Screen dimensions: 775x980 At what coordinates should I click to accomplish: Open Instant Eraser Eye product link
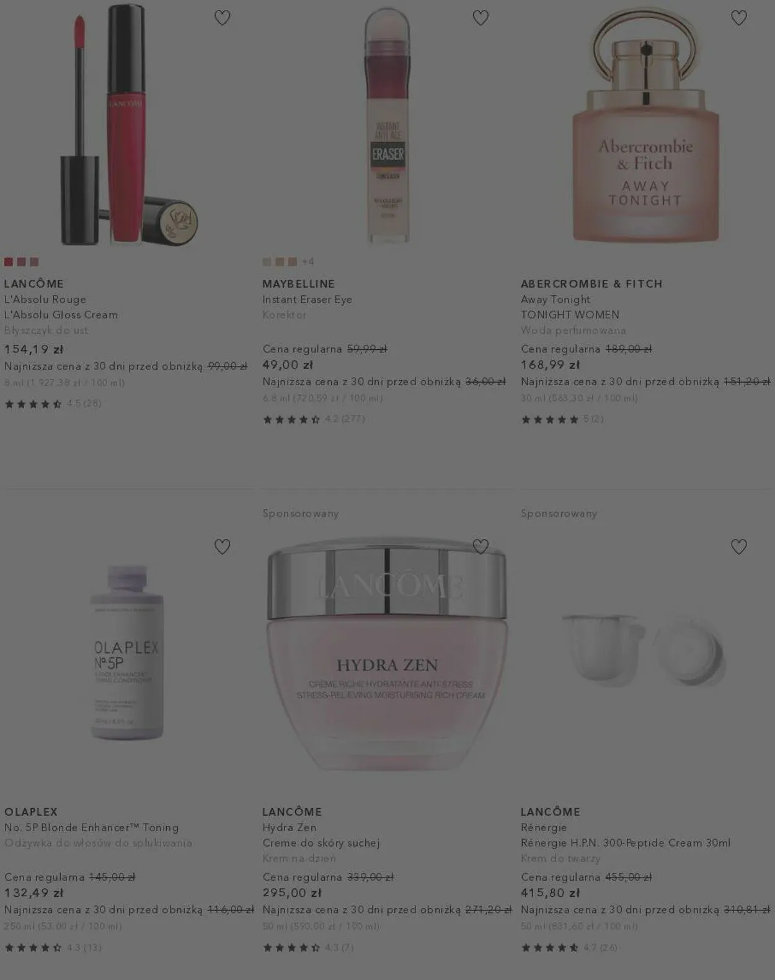(308, 300)
